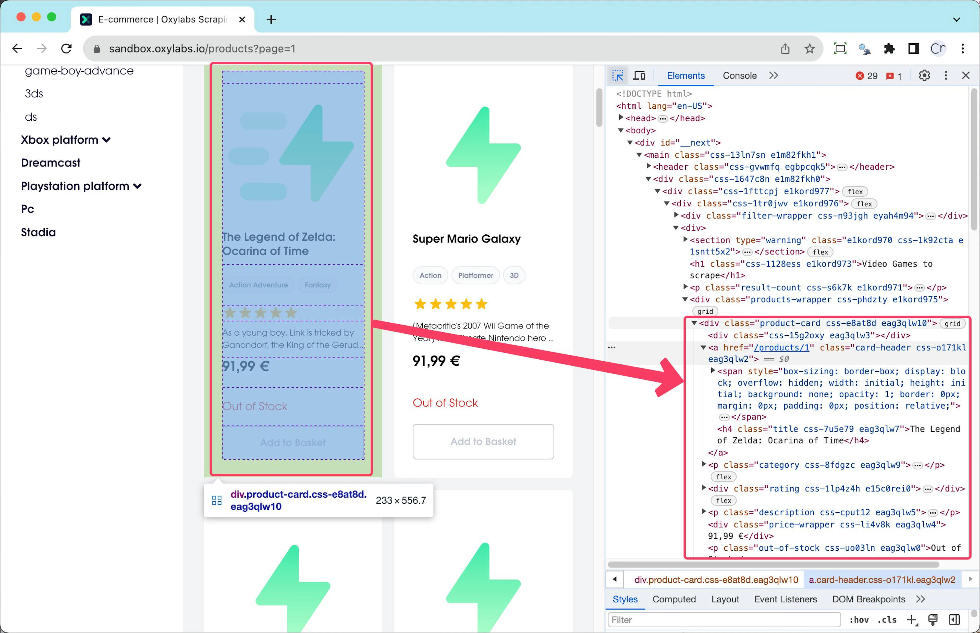
Task: Toggle the :hov element state panel
Action: [x=859, y=620]
